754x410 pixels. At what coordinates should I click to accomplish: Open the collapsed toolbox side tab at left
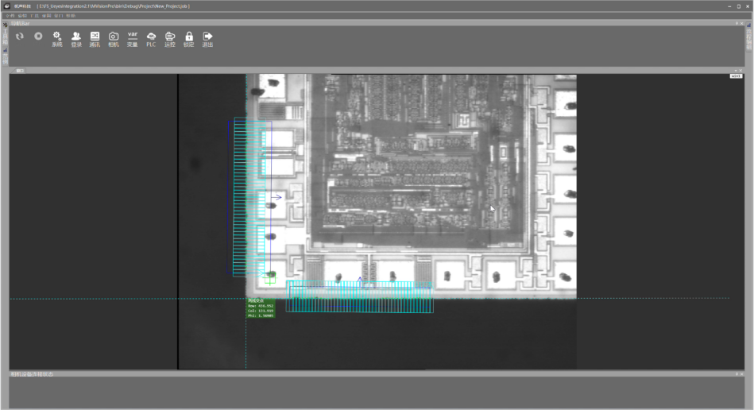pos(4,38)
